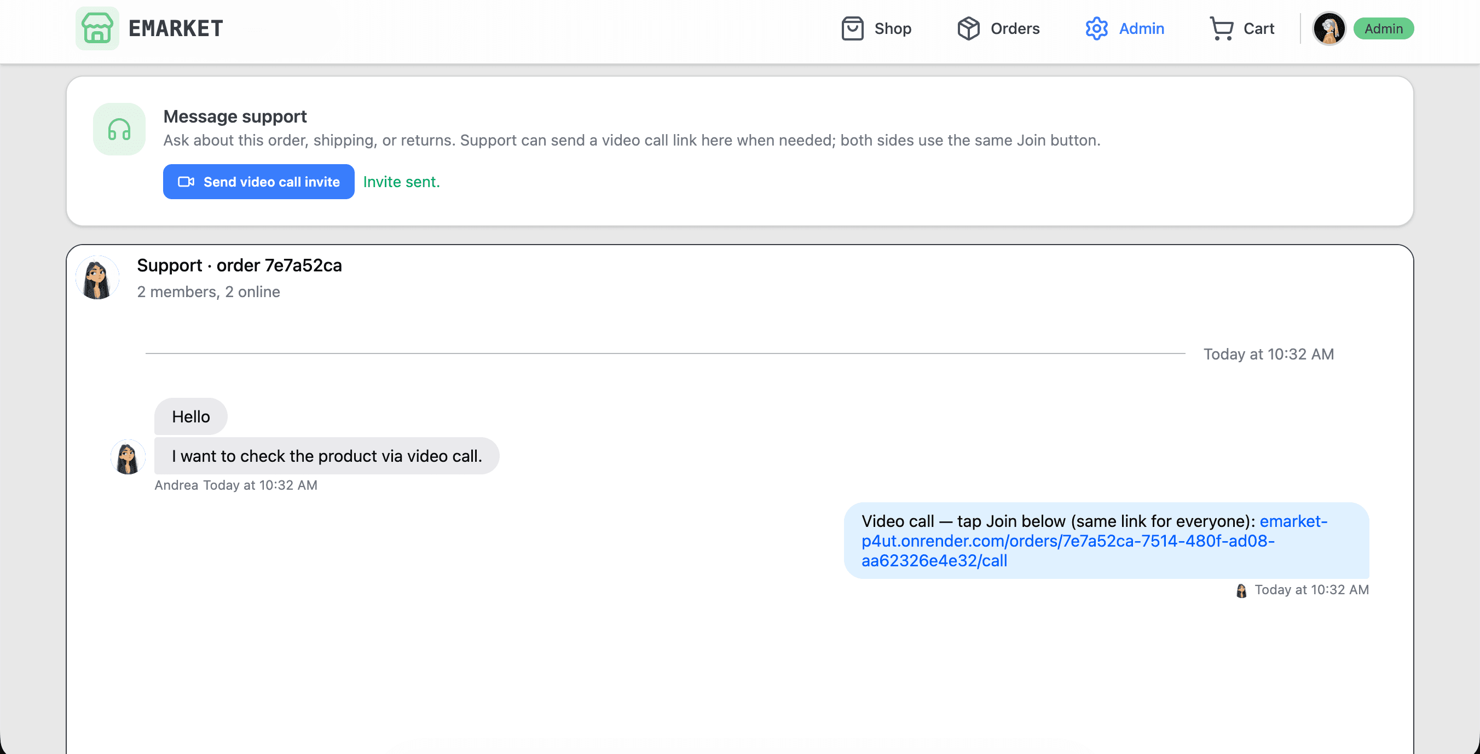
Task: Click the green Admin role badge
Action: (1384, 28)
